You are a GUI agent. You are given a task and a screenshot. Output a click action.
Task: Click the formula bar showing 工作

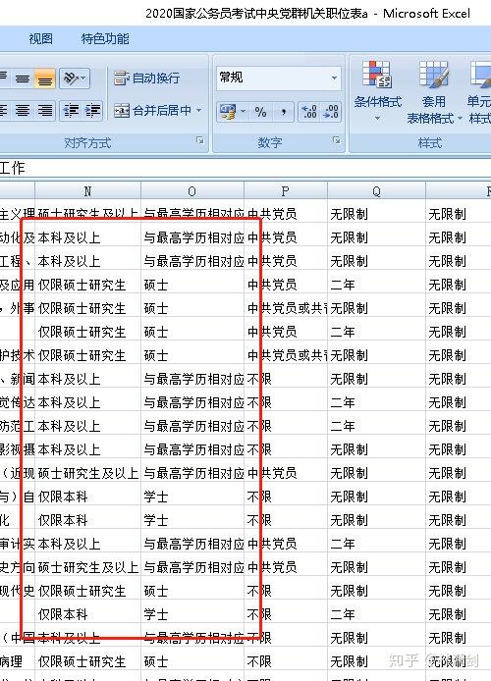245,168
